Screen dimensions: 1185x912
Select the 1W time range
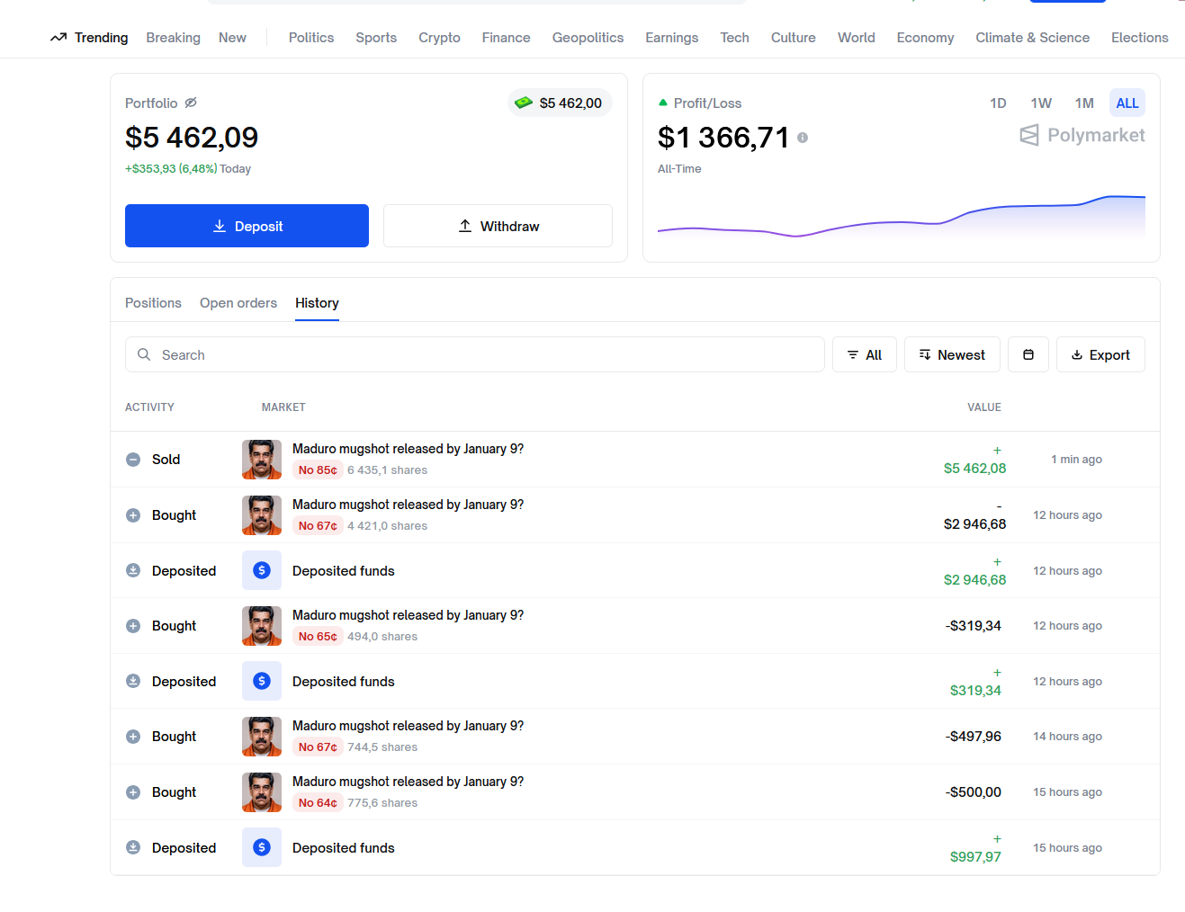coord(1040,103)
